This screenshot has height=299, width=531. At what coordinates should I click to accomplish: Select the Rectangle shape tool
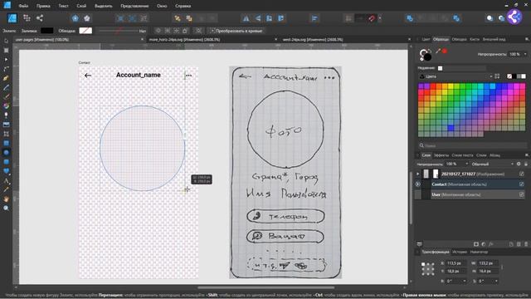[6, 143]
